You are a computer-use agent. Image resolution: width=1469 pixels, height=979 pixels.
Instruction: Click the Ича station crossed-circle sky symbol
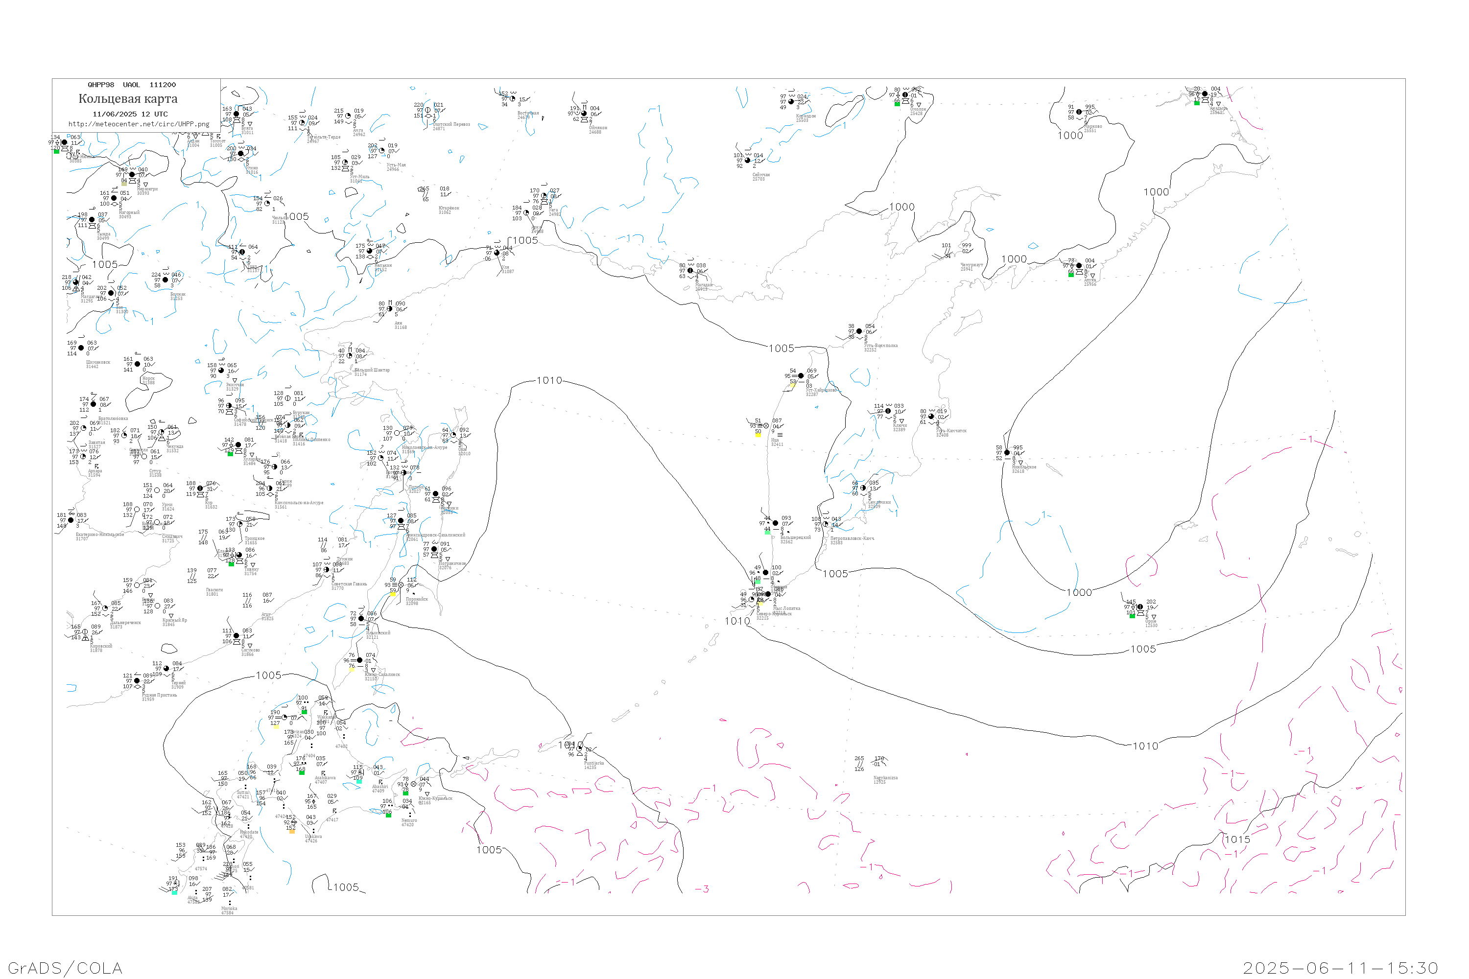[766, 426]
